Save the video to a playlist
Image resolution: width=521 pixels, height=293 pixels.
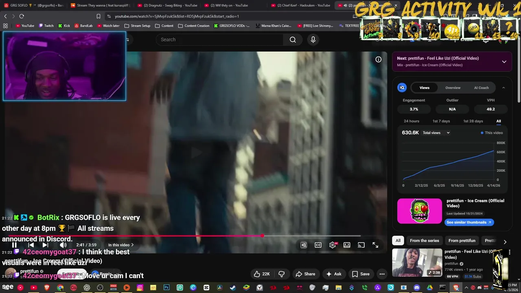[x=361, y=274]
